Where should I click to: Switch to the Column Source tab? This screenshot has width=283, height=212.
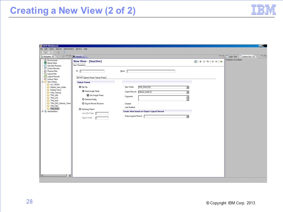tap(247, 57)
